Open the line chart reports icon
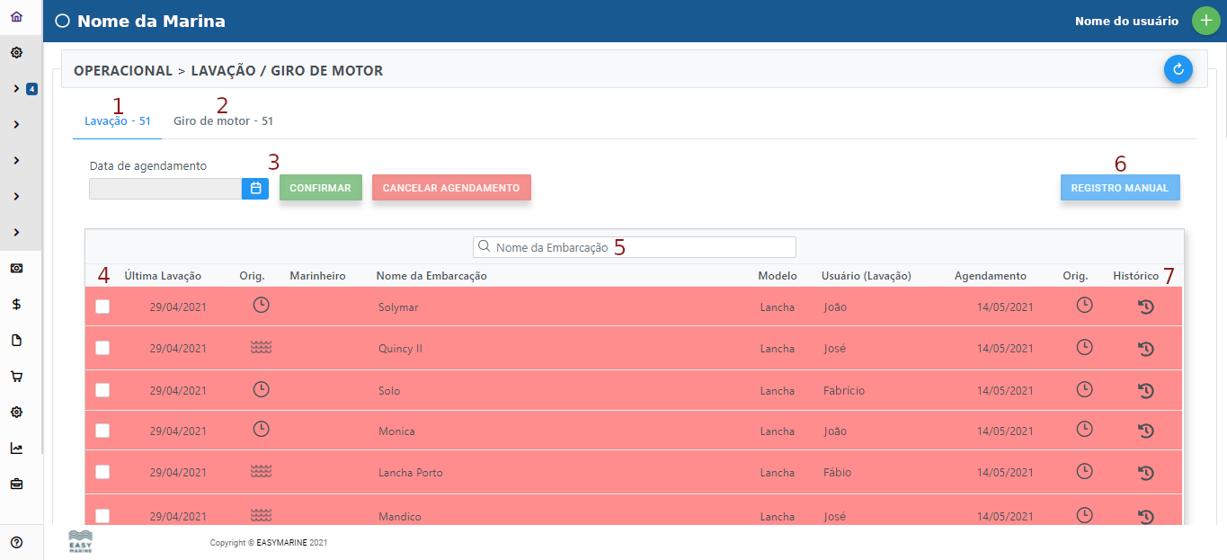Image resolution: width=1227 pixels, height=560 pixels. 16,449
